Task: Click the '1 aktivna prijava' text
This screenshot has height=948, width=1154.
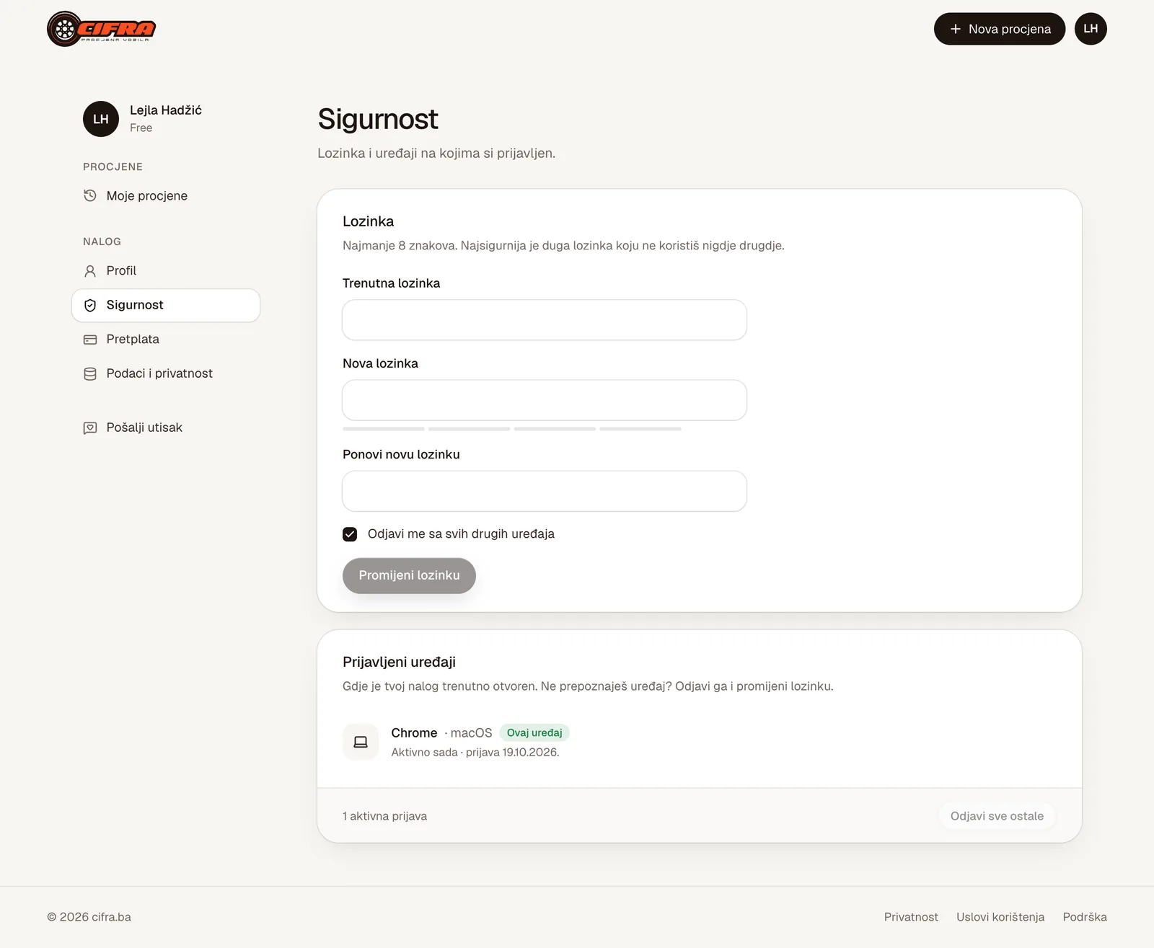Action: click(x=384, y=816)
